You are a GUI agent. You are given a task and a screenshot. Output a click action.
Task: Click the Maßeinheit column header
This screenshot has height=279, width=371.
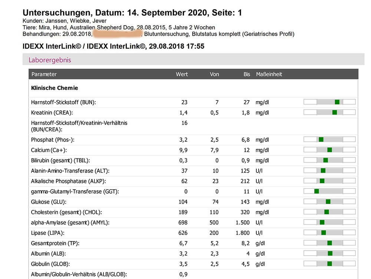point(269,74)
